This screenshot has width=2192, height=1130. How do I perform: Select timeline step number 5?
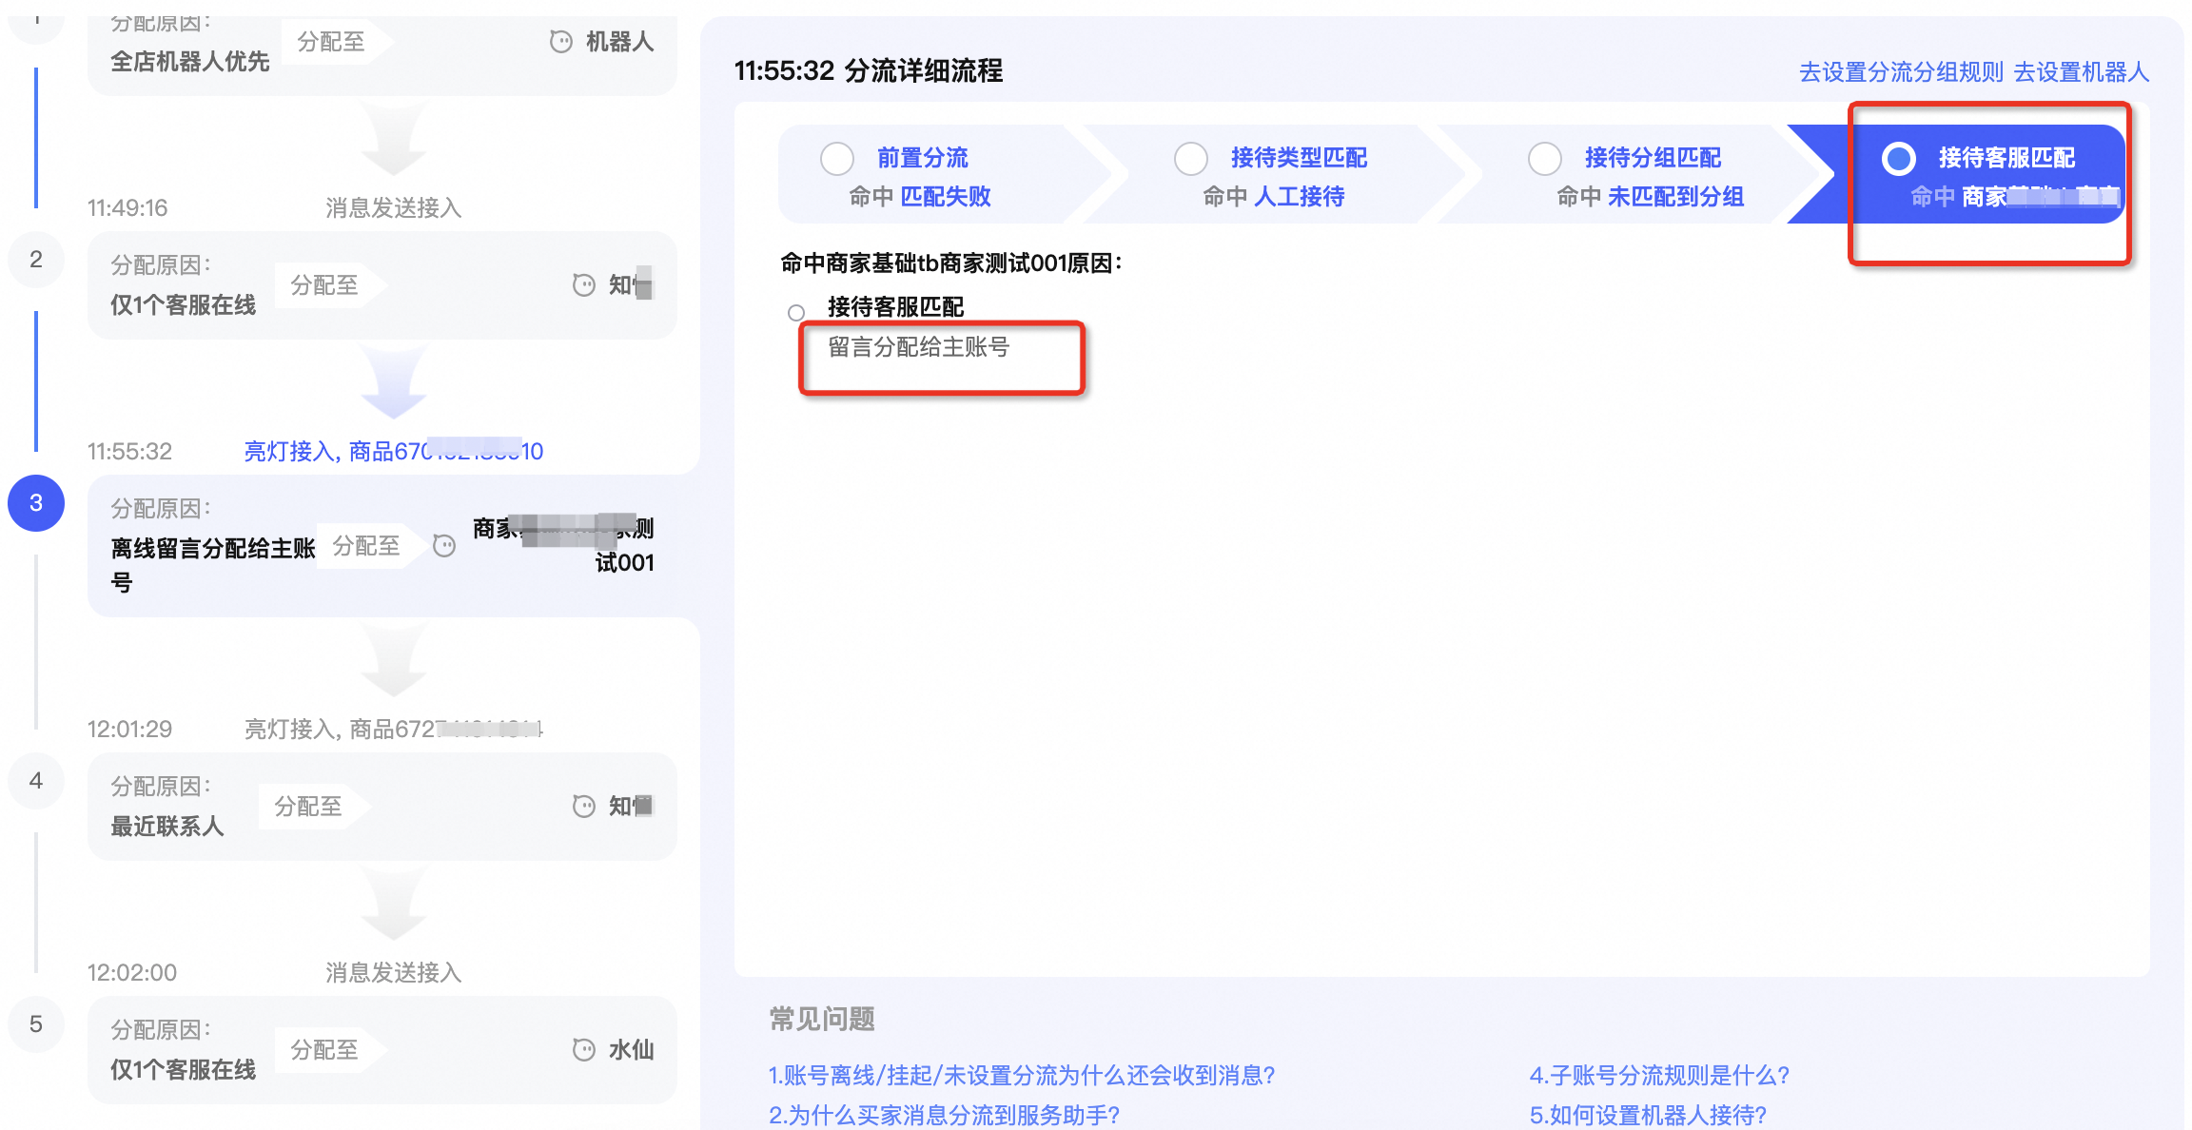click(x=36, y=1023)
